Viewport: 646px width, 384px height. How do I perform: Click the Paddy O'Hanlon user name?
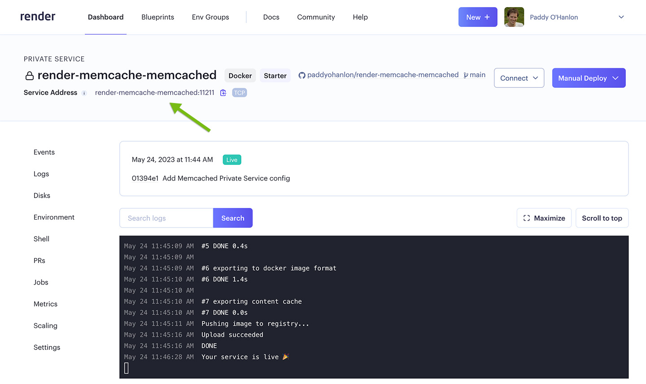click(x=554, y=17)
